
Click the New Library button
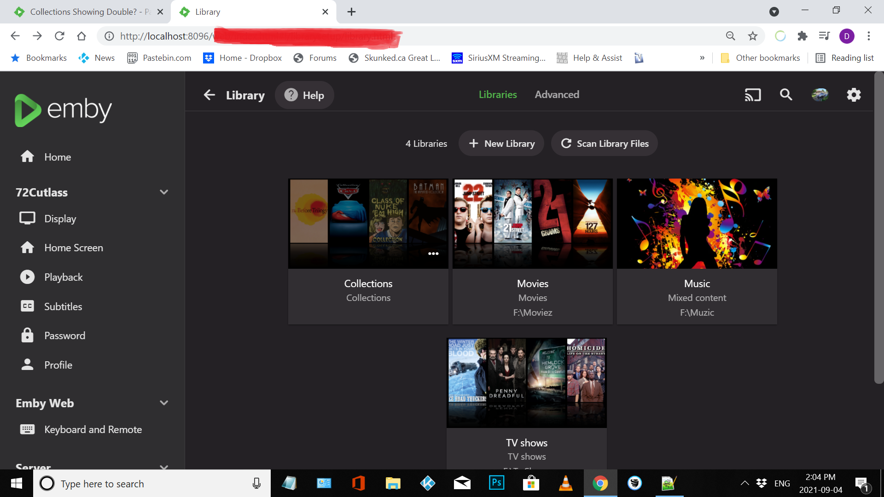tap(501, 144)
